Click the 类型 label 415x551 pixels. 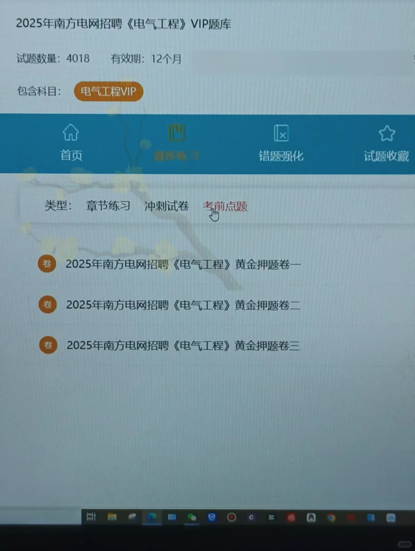click(x=58, y=206)
